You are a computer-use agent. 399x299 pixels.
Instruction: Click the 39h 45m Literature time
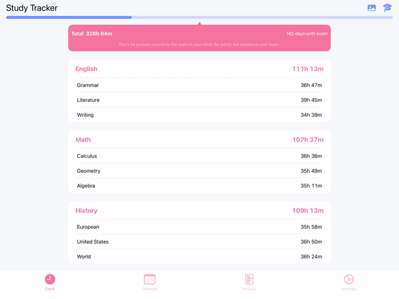point(311,100)
